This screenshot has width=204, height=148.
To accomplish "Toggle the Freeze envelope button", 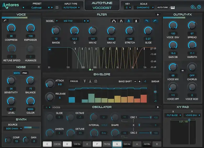I will click(74, 81).
